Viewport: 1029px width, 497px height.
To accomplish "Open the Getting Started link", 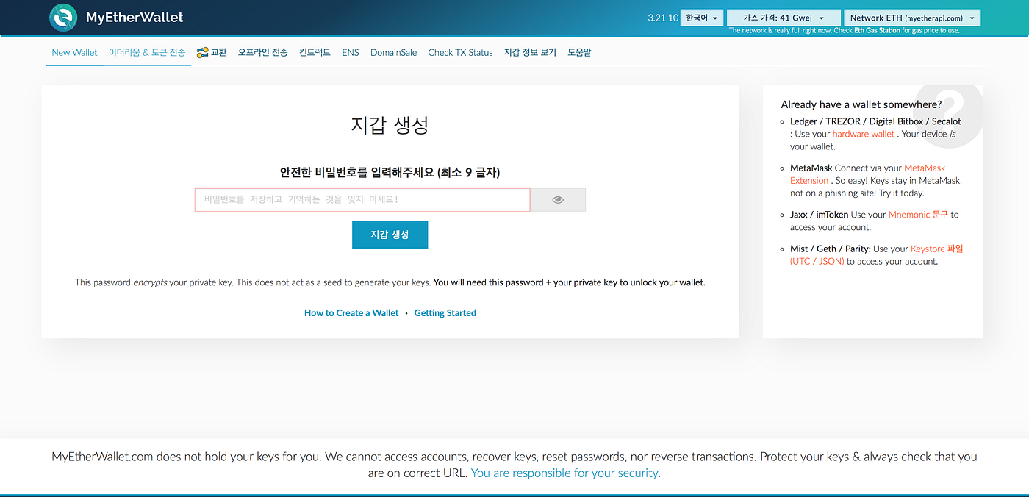I will pyautogui.click(x=445, y=313).
